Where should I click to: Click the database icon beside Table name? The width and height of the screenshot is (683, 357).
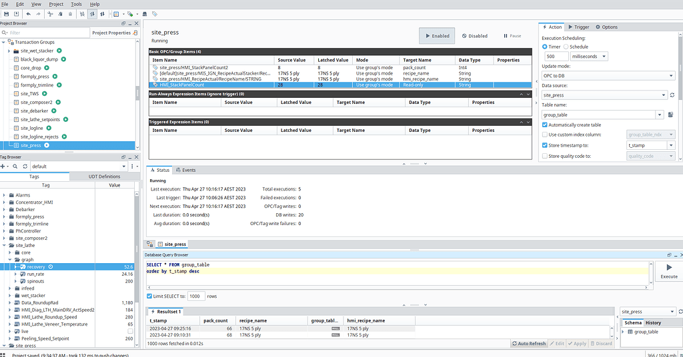(672, 115)
